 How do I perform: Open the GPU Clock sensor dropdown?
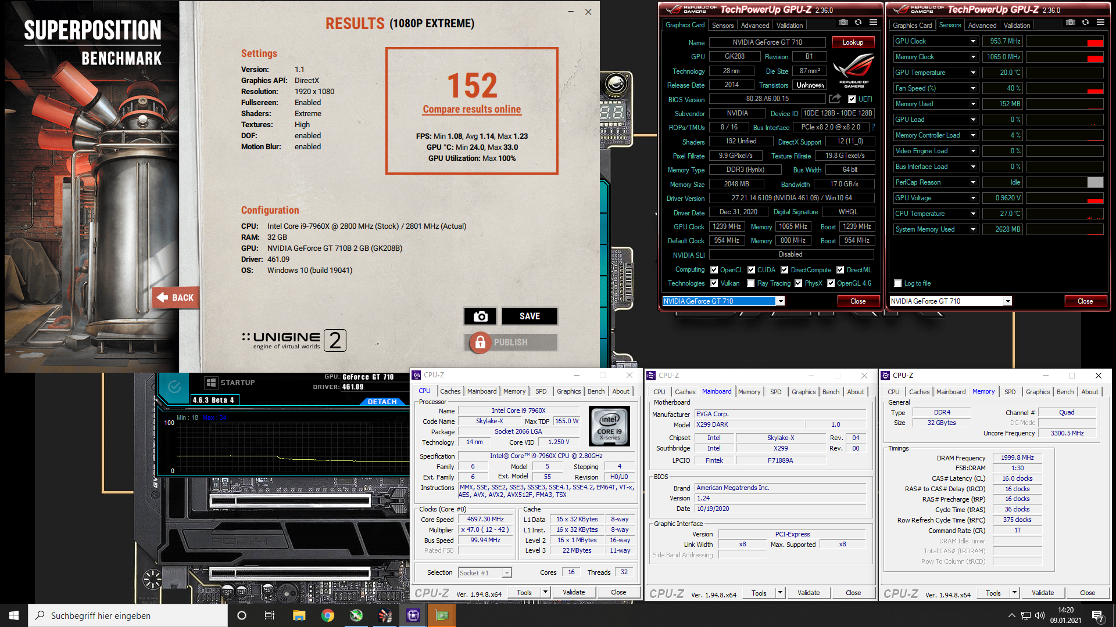(973, 41)
